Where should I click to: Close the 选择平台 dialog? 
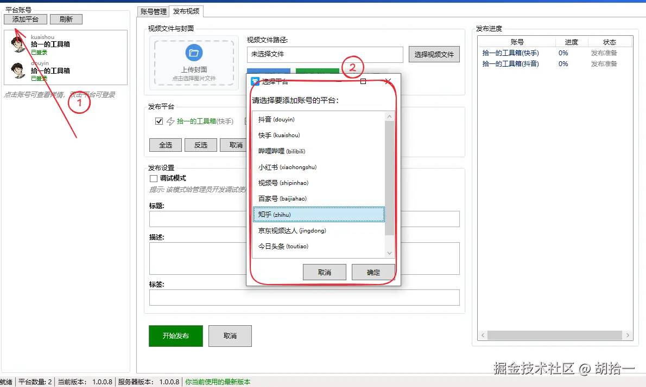coord(388,81)
